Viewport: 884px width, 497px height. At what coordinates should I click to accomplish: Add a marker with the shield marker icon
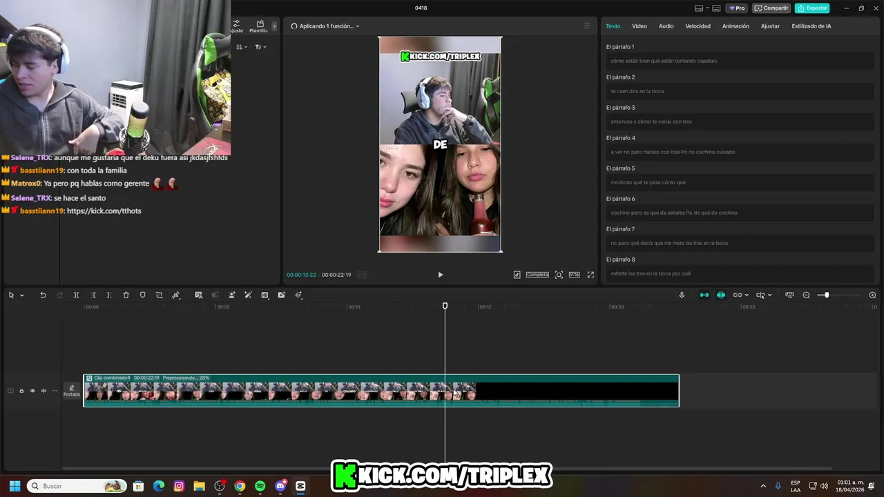point(142,295)
